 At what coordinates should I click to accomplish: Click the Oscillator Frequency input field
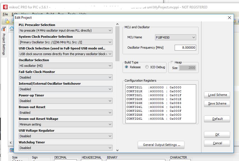tap(185, 48)
